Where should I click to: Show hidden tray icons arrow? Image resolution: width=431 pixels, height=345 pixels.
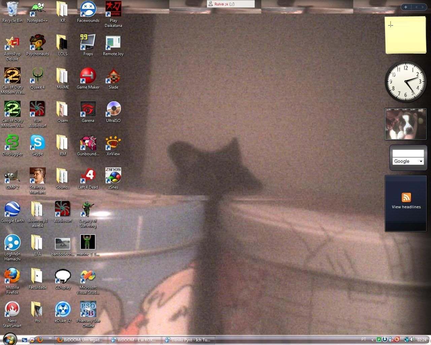tap(372, 340)
